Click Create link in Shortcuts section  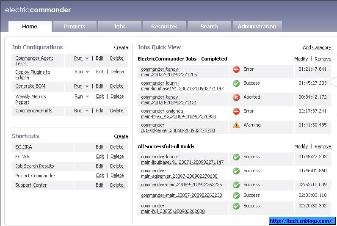tap(121, 136)
